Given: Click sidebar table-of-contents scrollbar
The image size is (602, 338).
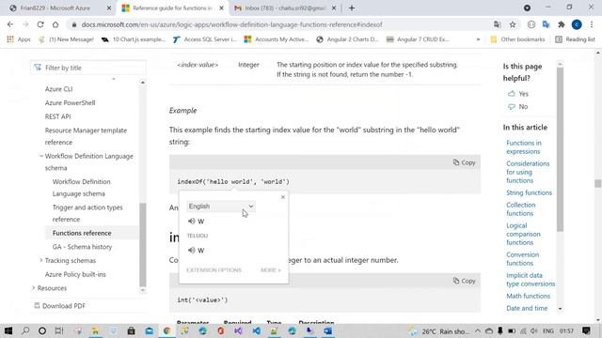Looking at the screenshot, I should pyautogui.click(x=143, y=244).
